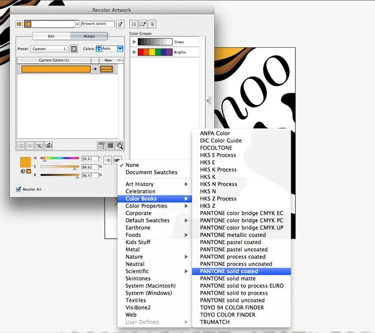Open the harmony rules dropdown arrow

pos(77,24)
